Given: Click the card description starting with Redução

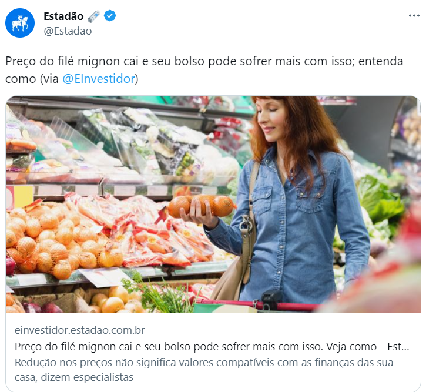Looking at the screenshot, I should pos(204,370).
